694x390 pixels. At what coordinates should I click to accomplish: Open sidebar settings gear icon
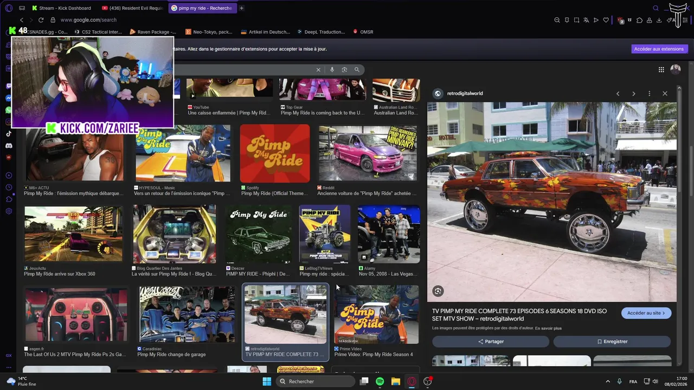pos(9,211)
